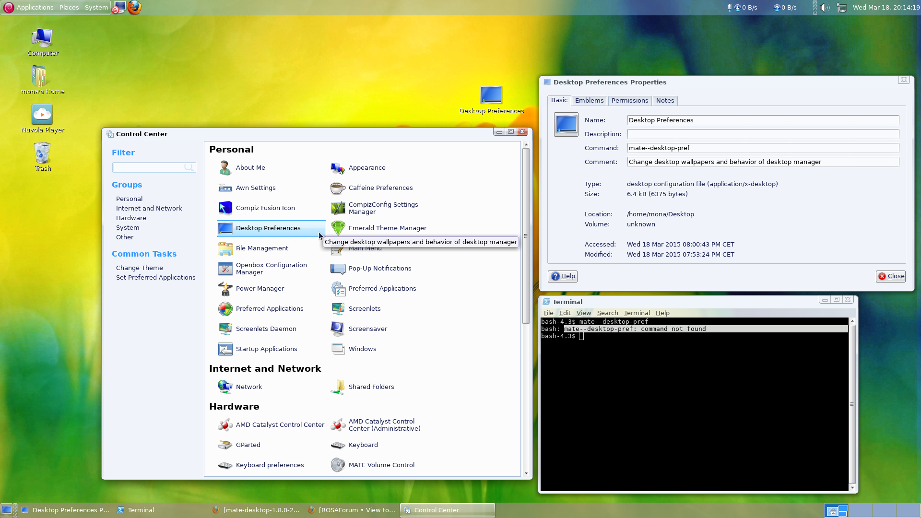
Task: Click the Control Center vertical scrollbar
Action: point(526,235)
